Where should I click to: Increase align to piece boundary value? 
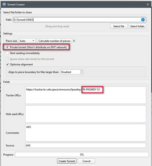coord(82,71)
